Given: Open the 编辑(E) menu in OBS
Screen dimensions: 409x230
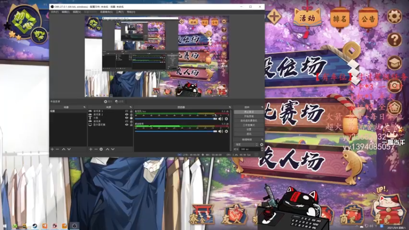Looking at the screenshot, I should 65,12.
